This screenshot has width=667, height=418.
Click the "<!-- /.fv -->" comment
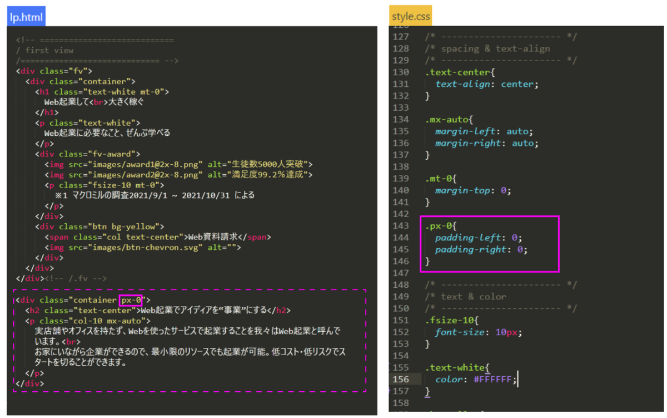[x=76, y=278]
